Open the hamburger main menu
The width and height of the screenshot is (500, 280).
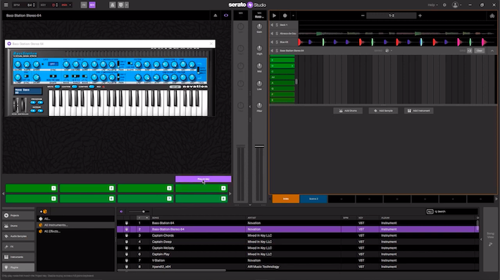tap(6, 5)
